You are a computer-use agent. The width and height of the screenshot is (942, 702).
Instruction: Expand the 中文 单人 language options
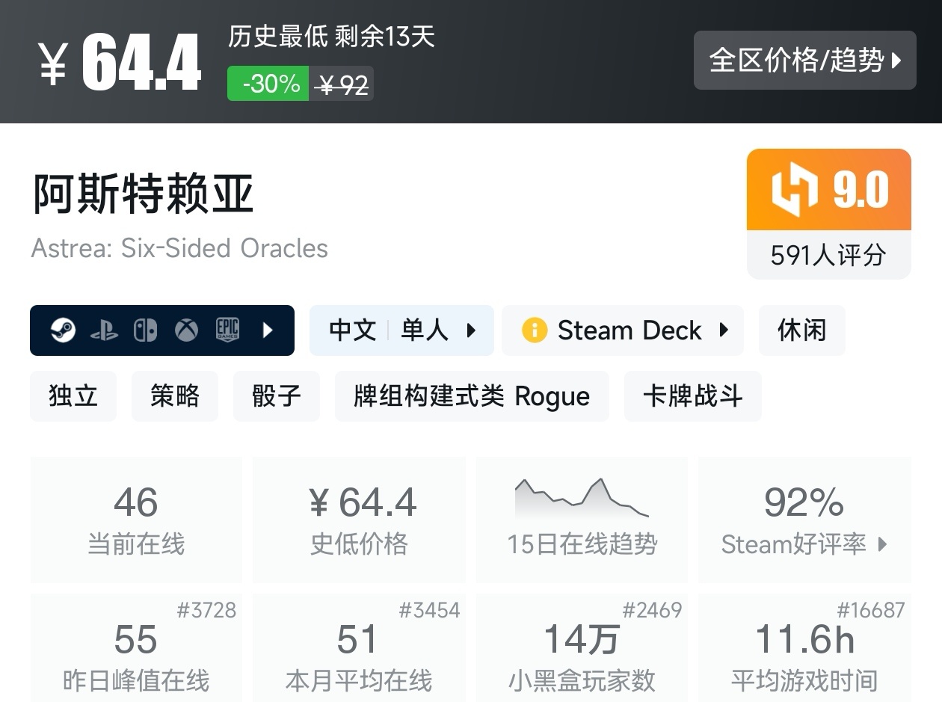coord(471,330)
